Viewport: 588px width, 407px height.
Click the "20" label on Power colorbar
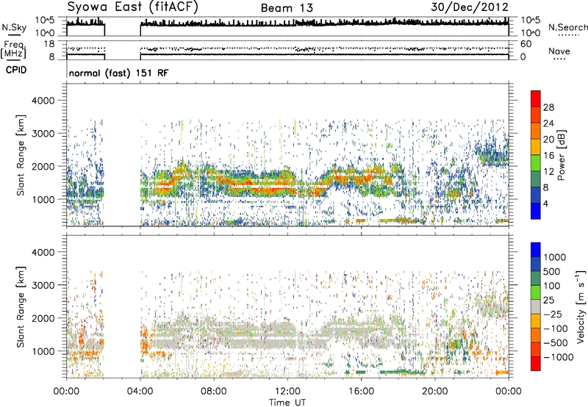pos(548,140)
